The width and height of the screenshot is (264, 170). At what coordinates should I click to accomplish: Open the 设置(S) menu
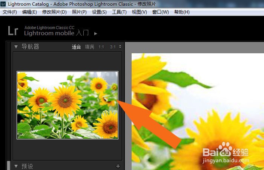(x=99, y=12)
